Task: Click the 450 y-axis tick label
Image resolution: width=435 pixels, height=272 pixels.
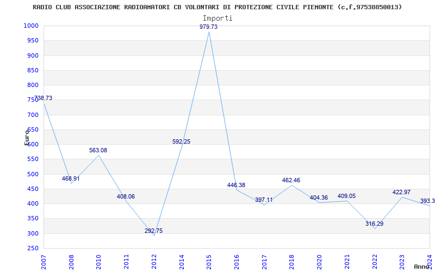Action: tap(33, 189)
